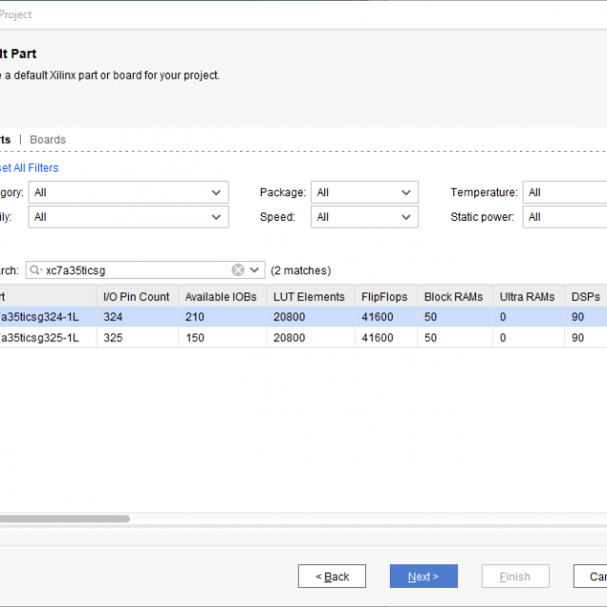Open the search history dropdown arrow
The image size is (607, 607).
[x=255, y=270]
